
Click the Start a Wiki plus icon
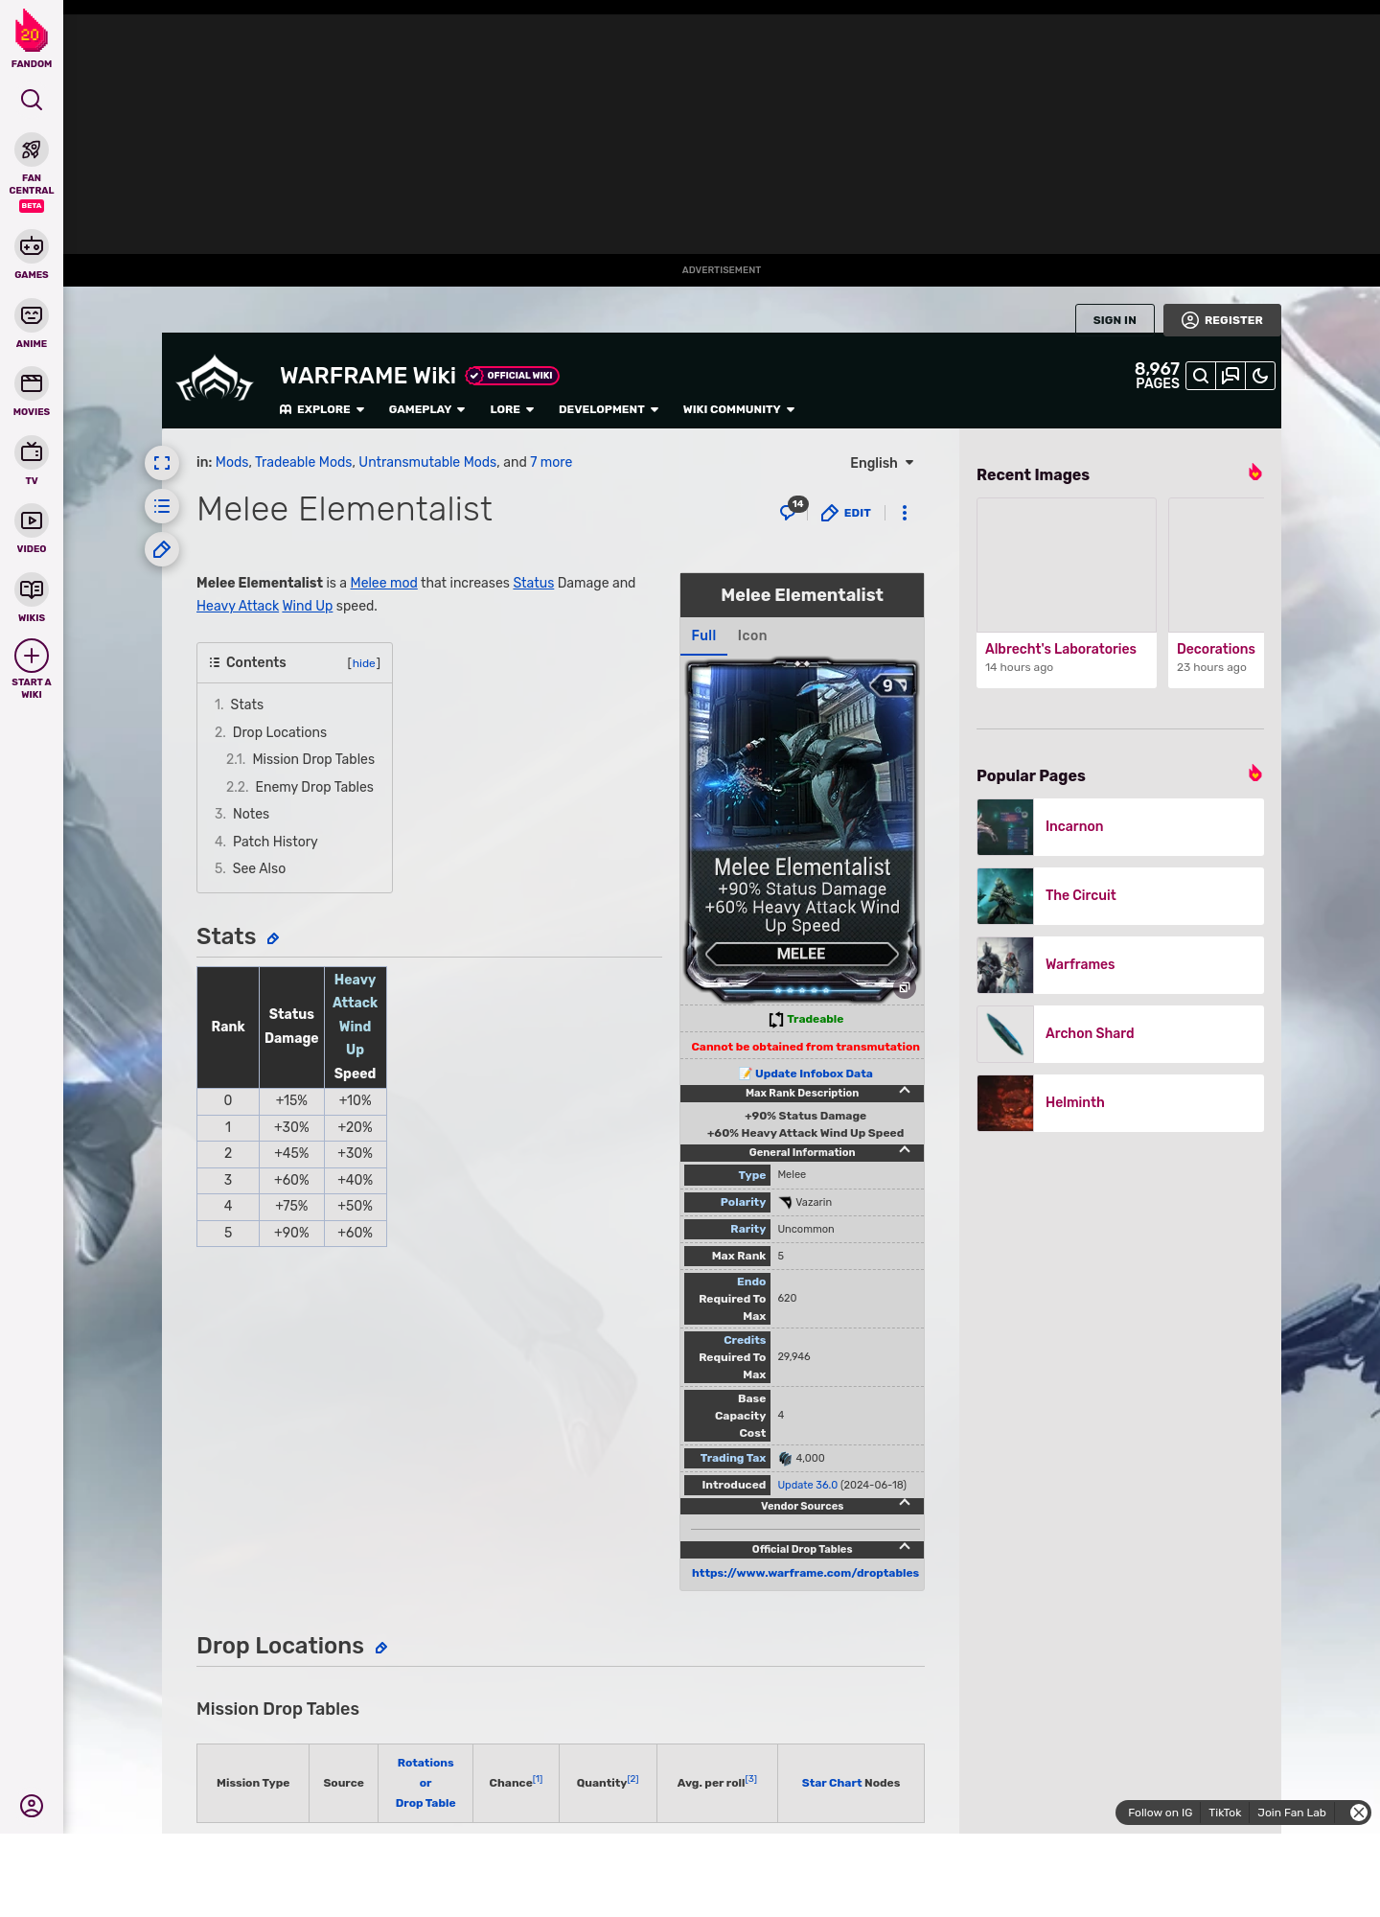coord(32,657)
